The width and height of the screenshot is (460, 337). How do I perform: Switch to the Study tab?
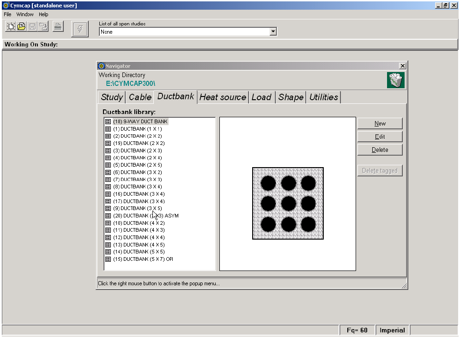(112, 97)
